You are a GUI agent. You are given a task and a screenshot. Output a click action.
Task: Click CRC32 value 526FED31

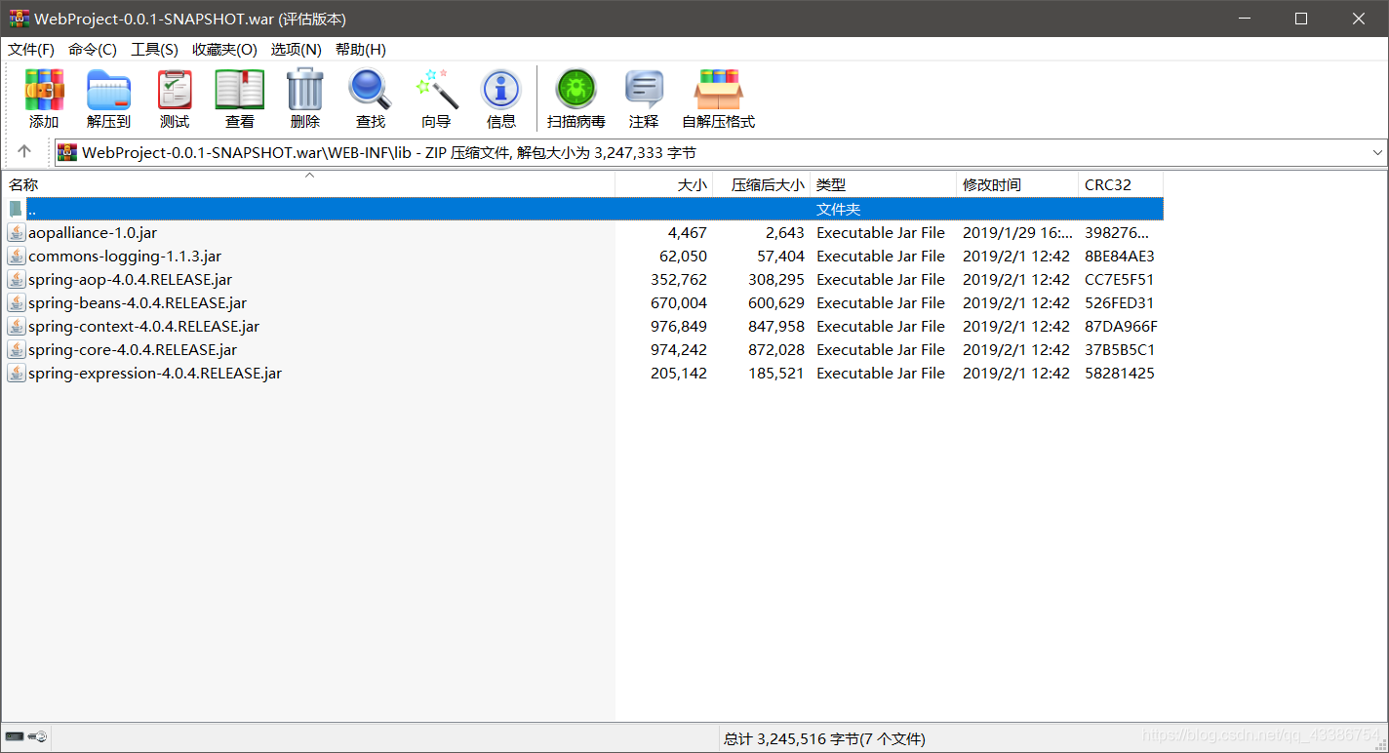point(1120,303)
